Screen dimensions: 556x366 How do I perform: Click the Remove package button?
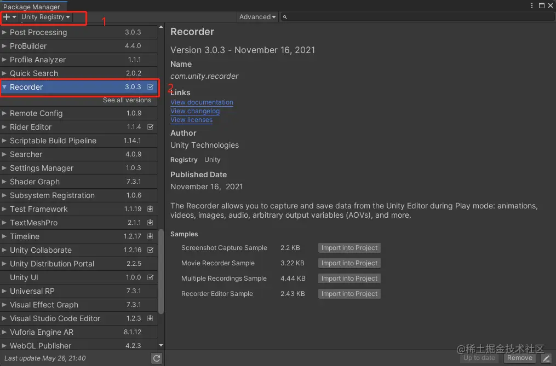519,358
